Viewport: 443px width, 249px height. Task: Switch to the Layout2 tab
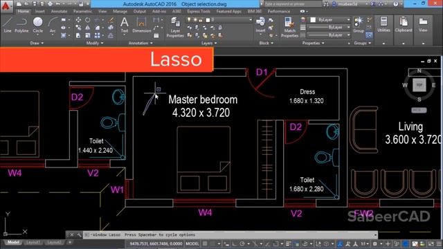54,242
